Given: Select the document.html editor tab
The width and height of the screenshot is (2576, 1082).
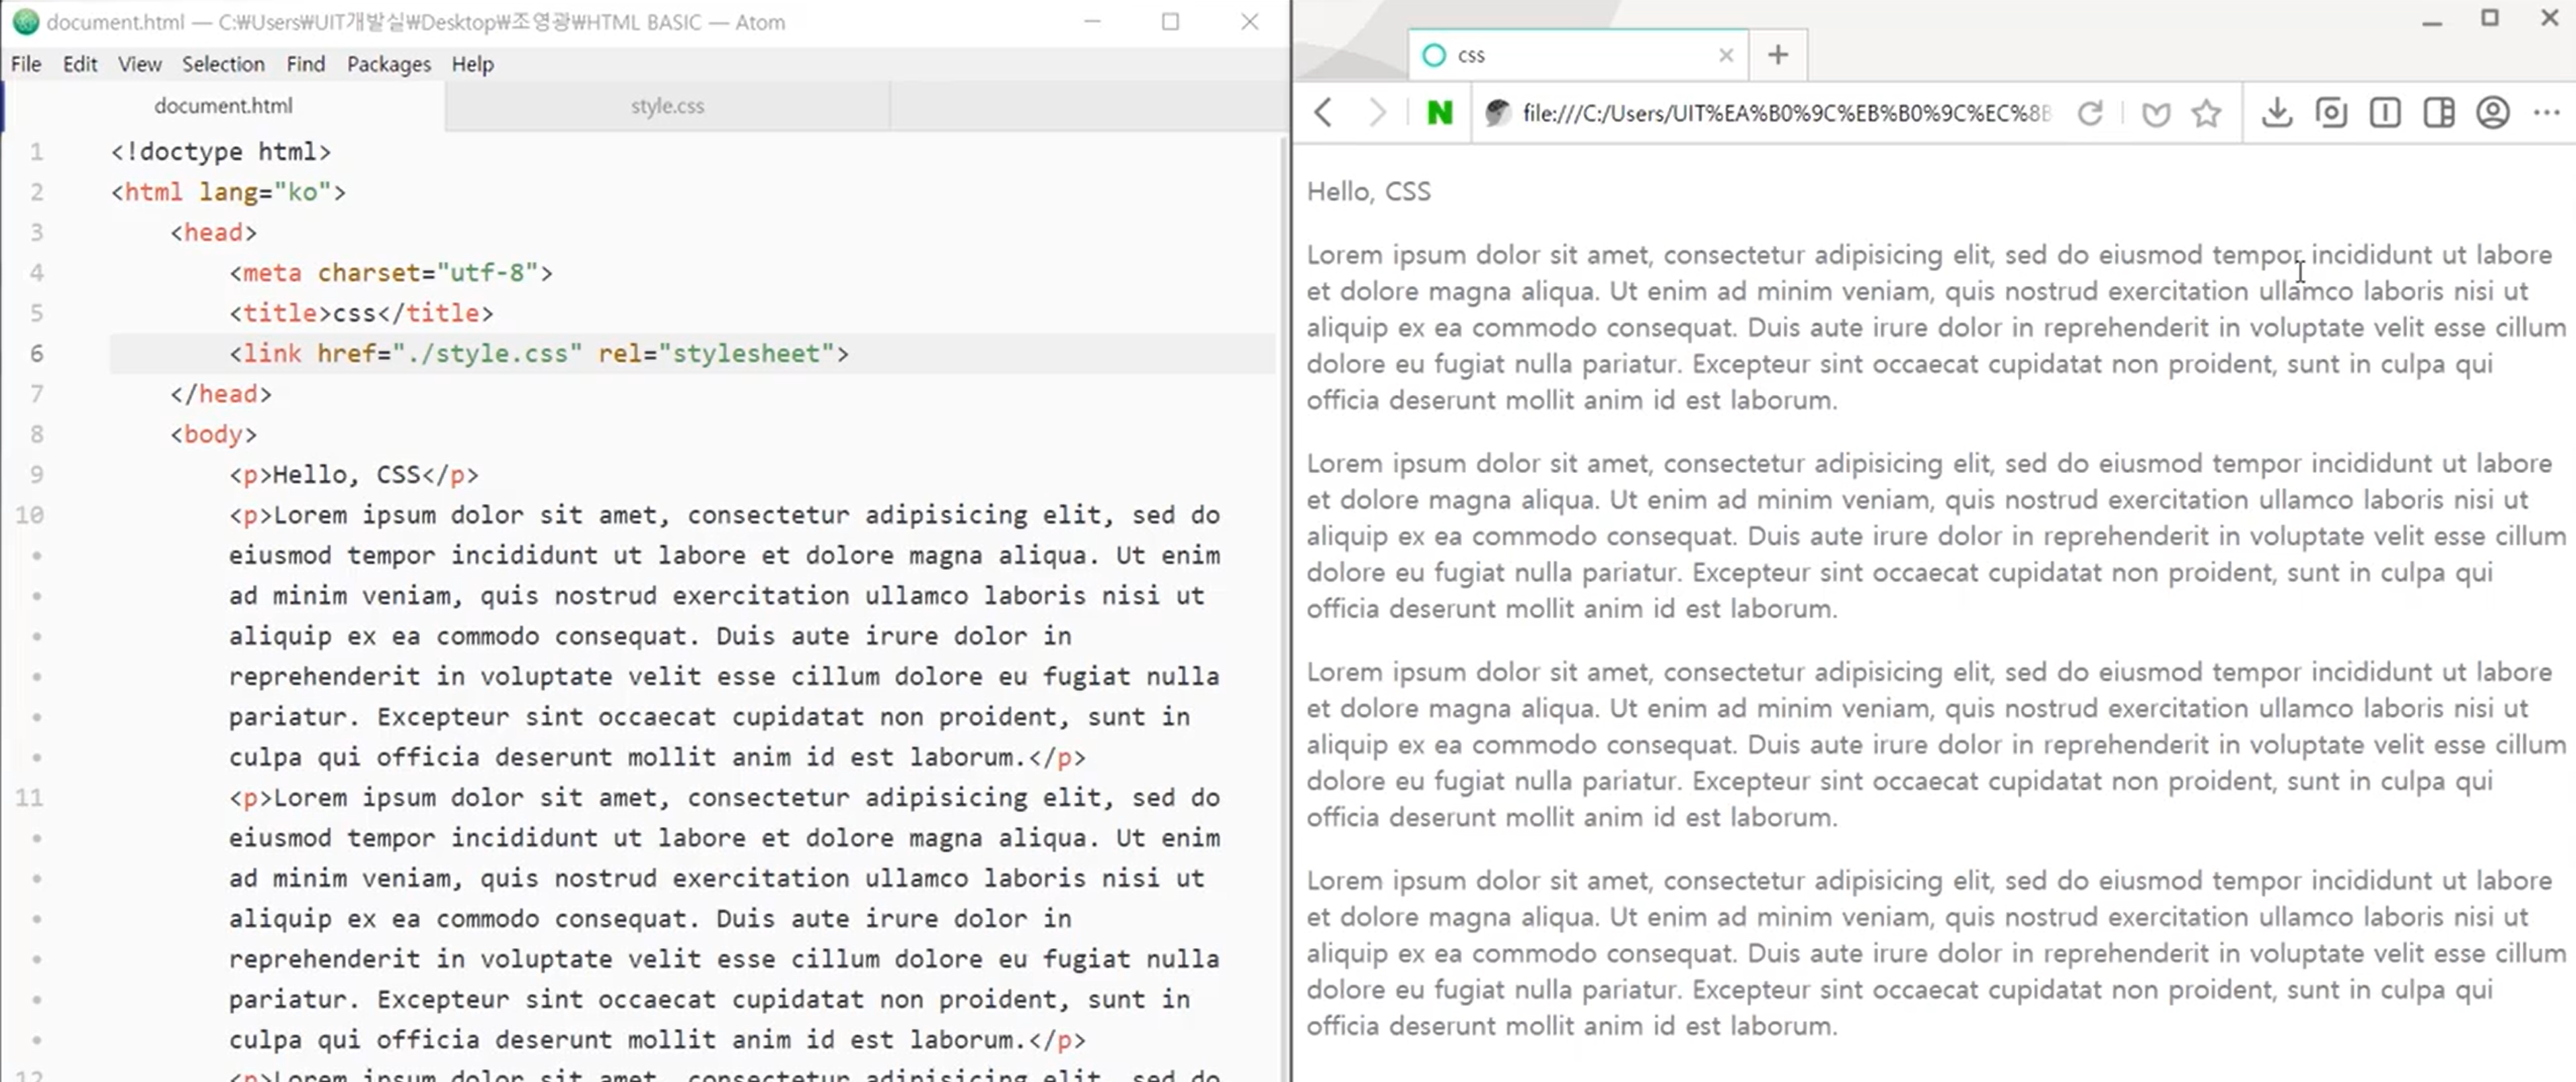Looking at the screenshot, I should [223, 106].
